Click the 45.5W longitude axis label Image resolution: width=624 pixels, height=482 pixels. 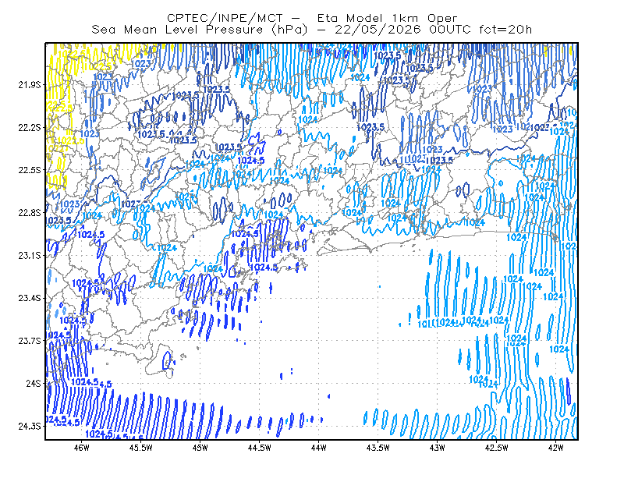pos(141,448)
